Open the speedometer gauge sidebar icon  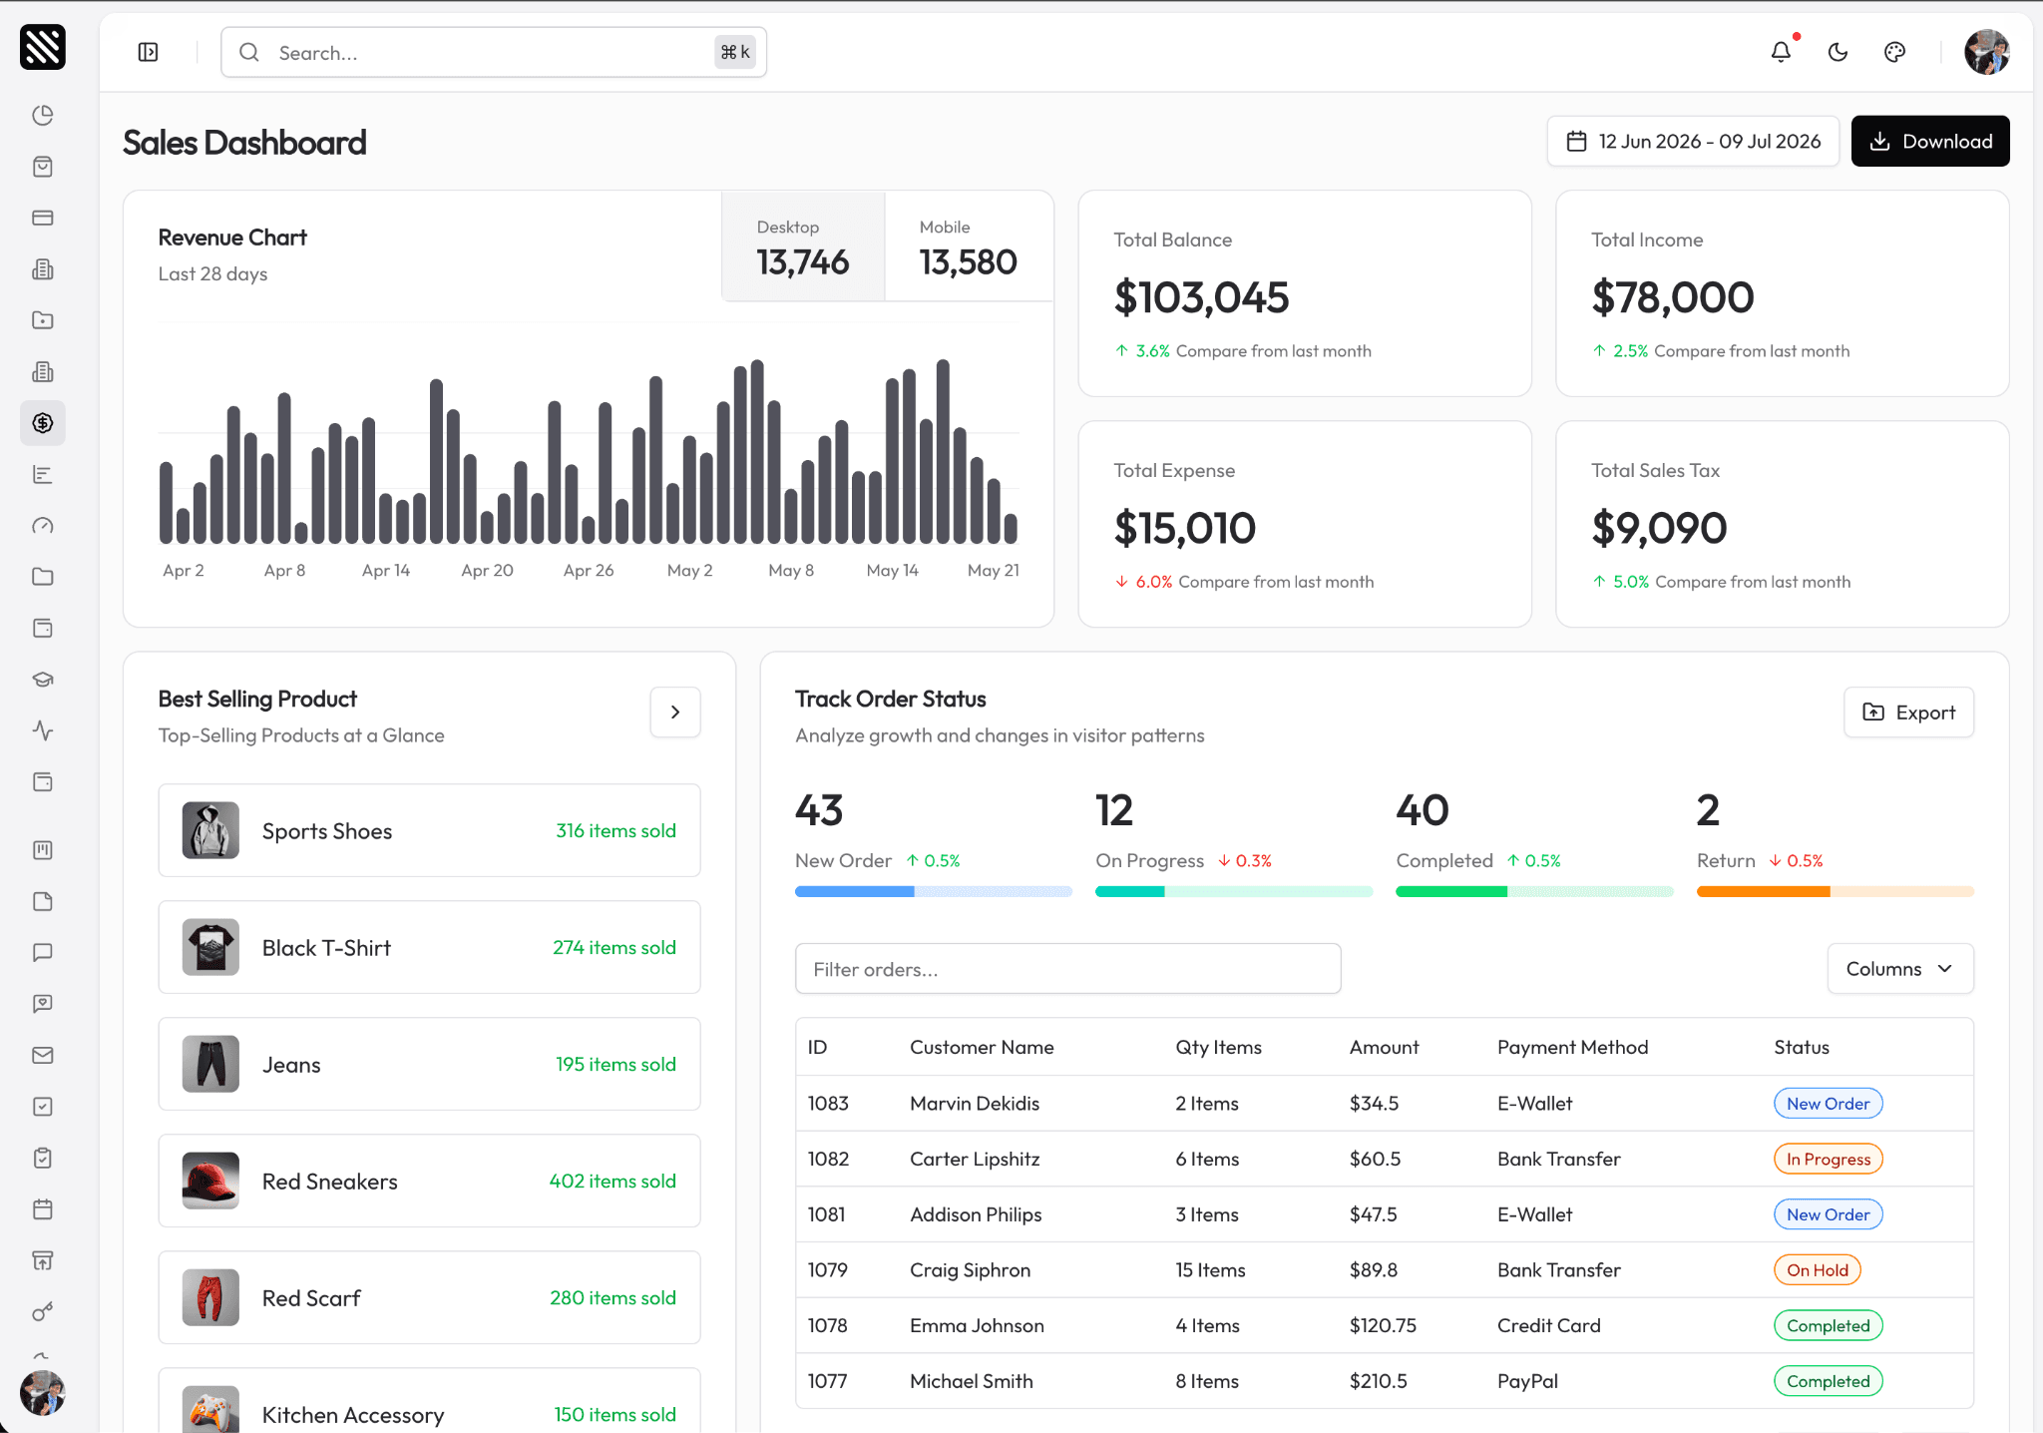coord(43,526)
